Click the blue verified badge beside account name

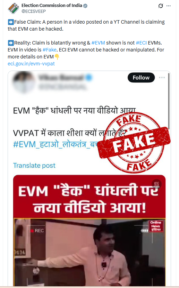click(85, 6)
